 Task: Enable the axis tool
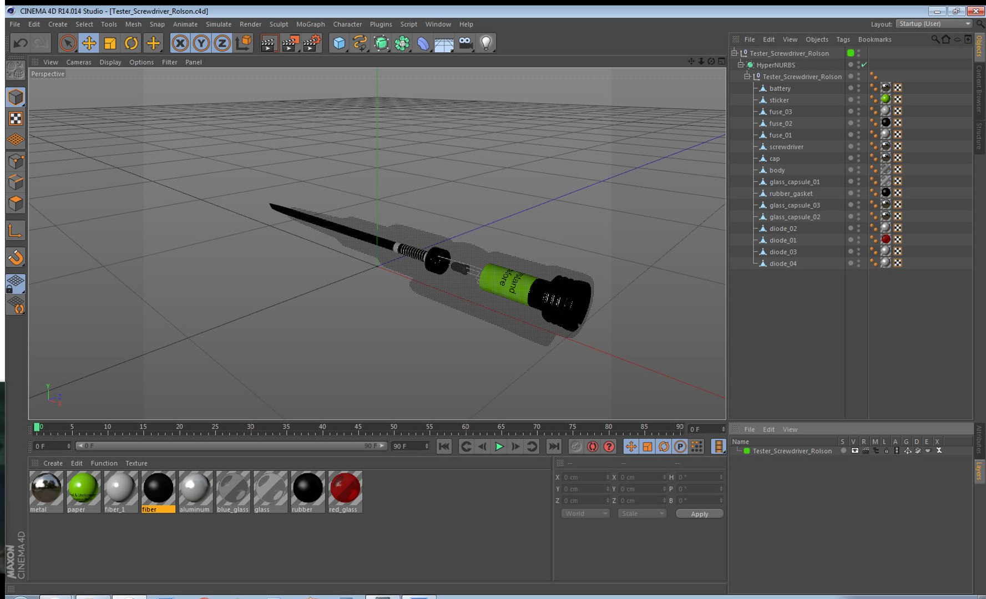tap(16, 230)
